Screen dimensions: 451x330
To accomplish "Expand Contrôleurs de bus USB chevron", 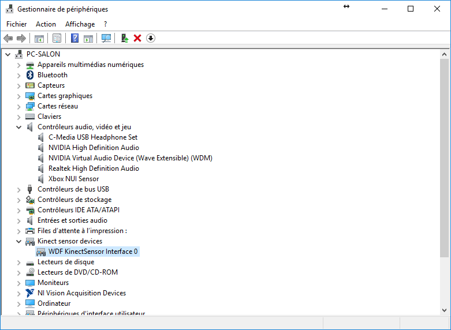I will [x=19, y=190].
